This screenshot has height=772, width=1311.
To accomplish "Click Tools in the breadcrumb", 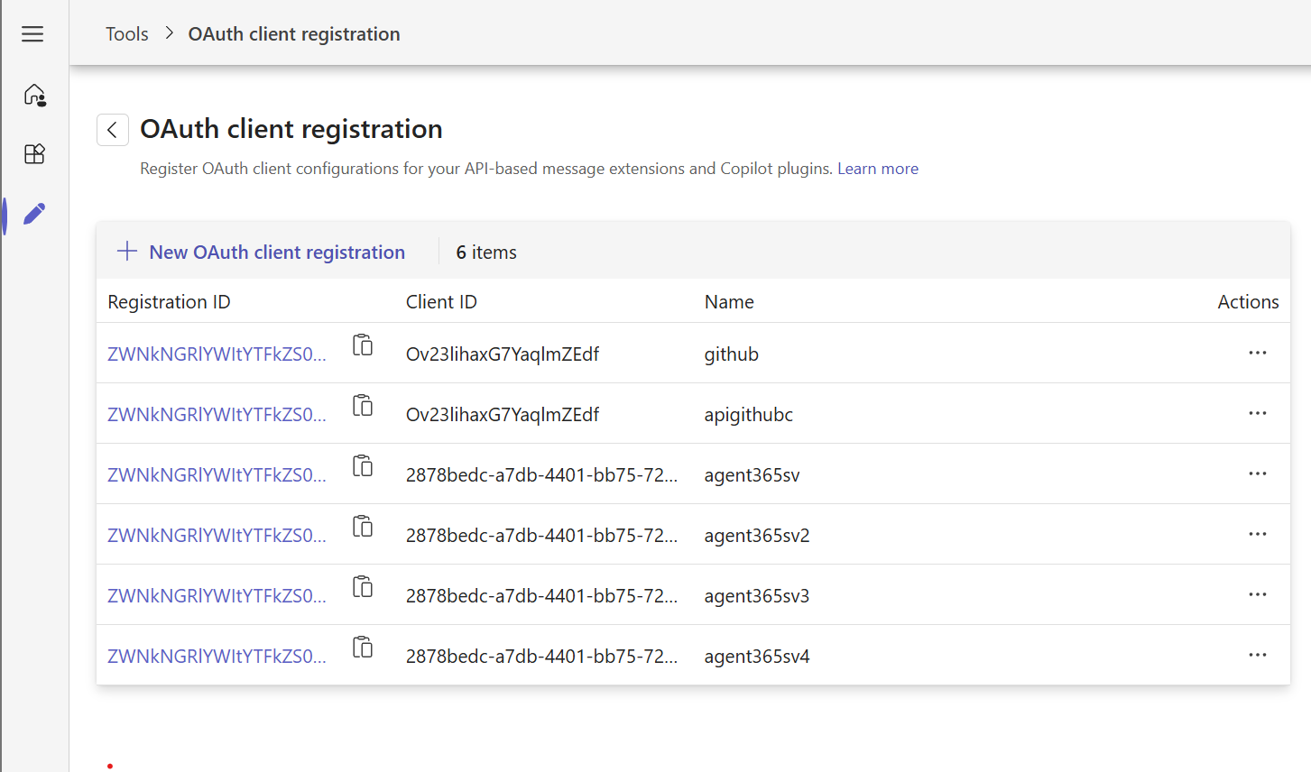I will coord(126,34).
